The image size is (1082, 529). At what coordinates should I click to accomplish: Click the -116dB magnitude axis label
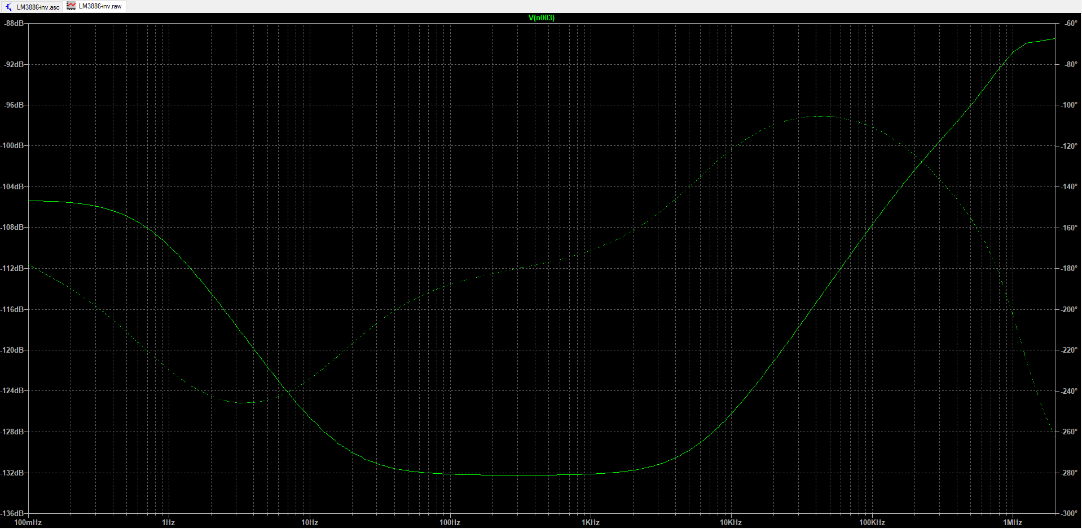click(12, 309)
